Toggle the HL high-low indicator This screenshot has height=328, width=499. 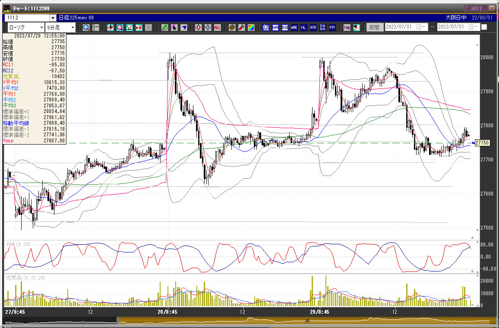(303, 27)
